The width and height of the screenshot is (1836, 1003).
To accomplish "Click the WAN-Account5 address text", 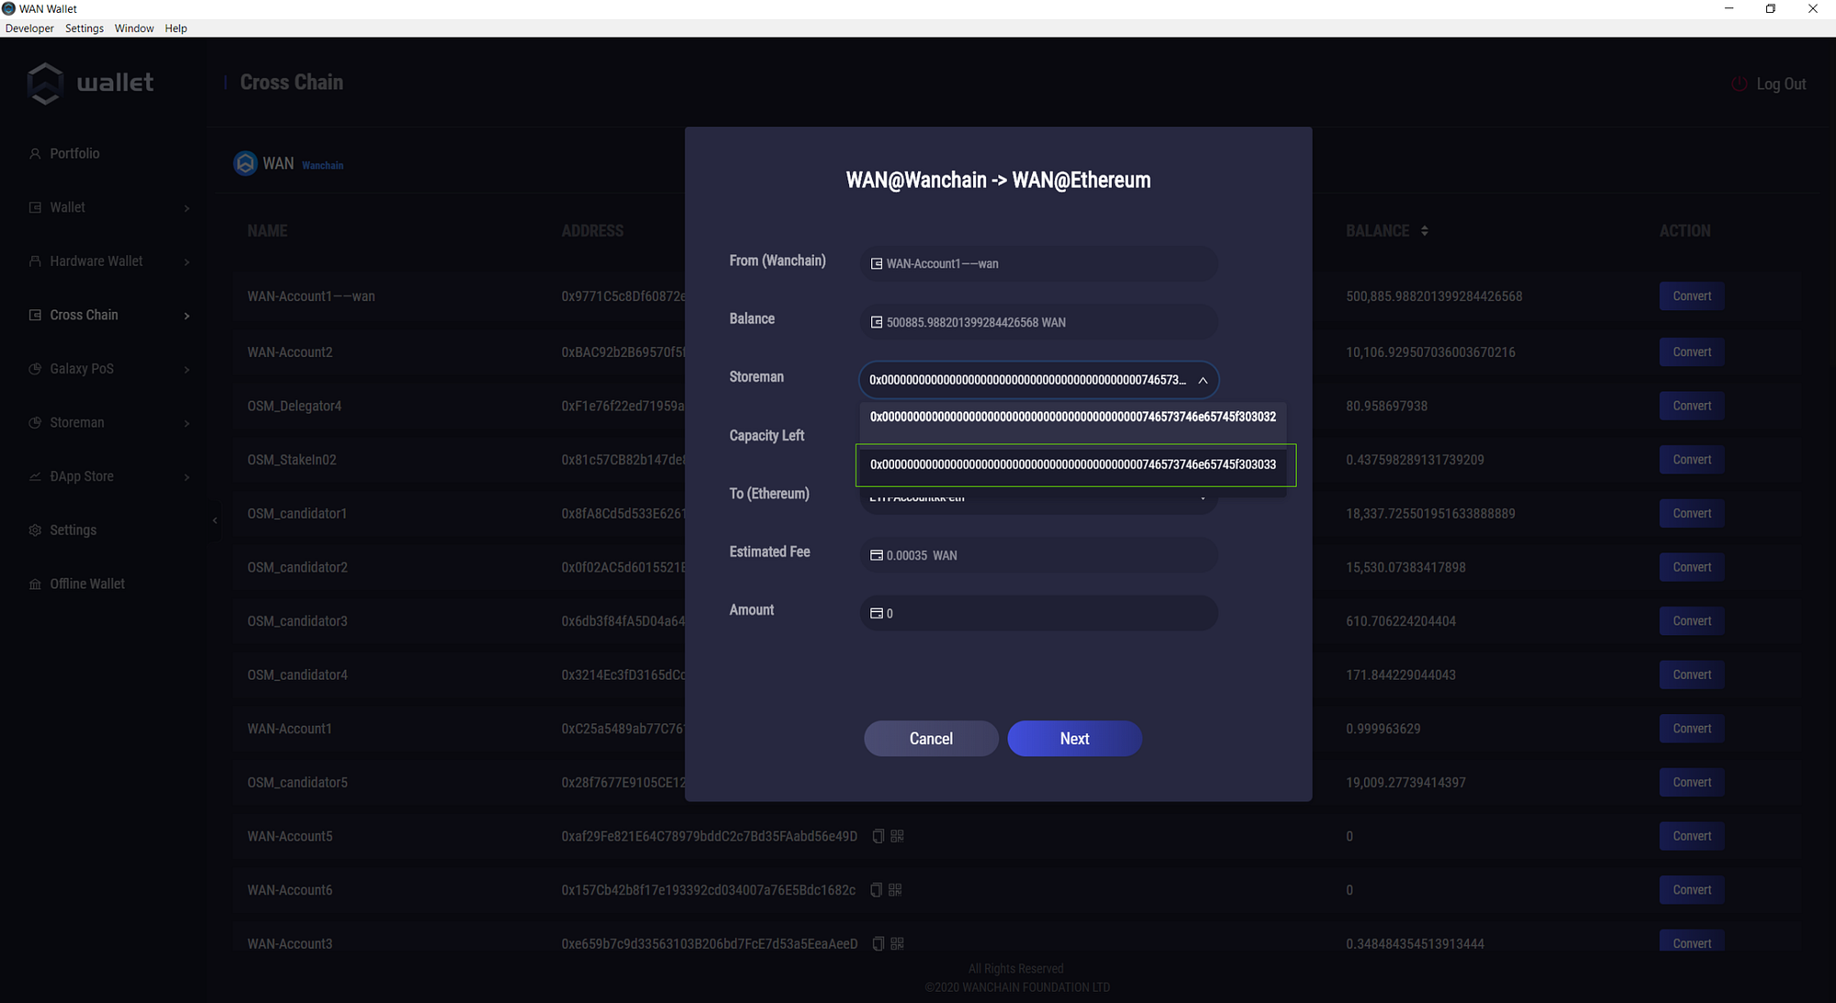I will [x=709, y=836].
